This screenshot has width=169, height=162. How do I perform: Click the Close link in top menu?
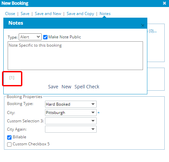(10, 14)
